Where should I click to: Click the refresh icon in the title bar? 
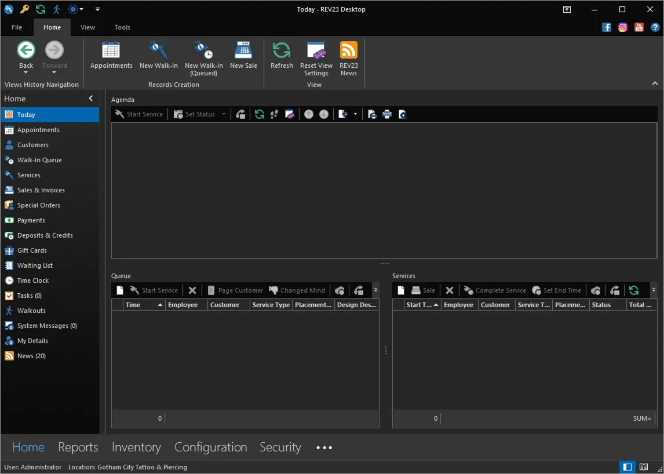tap(40, 9)
